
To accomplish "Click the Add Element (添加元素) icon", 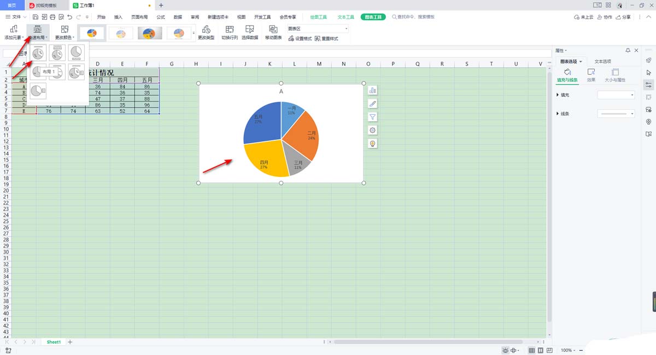I will pos(14,29).
